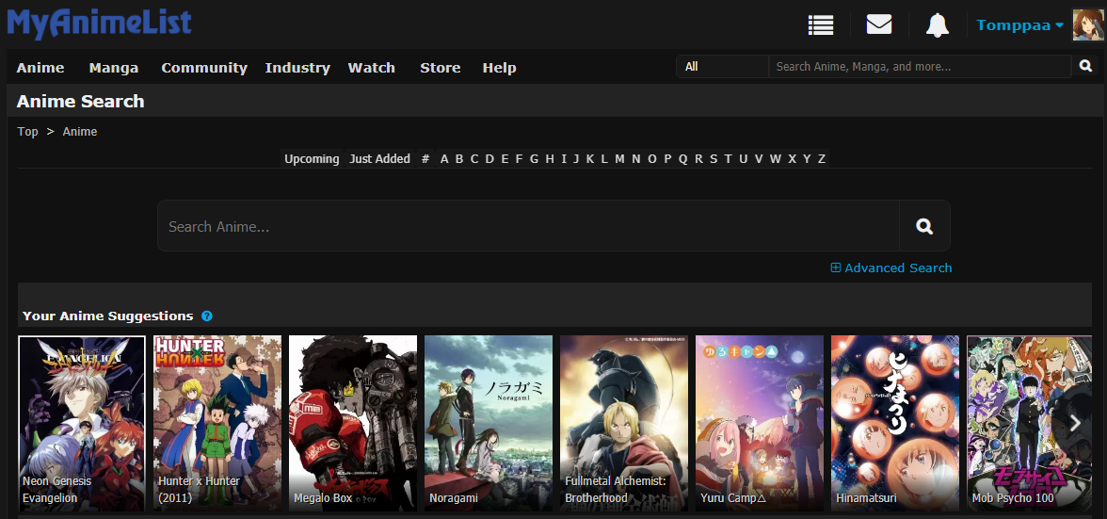Open the Neon Genesis Evangelion thumbnail
The width and height of the screenshot is (1107, 519).
click(x=82, y=423)
